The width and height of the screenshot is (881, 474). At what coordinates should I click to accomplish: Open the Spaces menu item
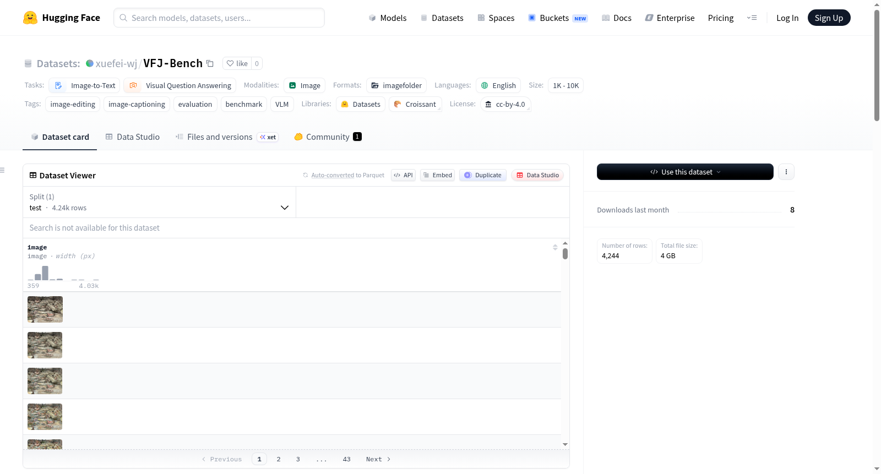pyautogui.click(x=496, y=18)
